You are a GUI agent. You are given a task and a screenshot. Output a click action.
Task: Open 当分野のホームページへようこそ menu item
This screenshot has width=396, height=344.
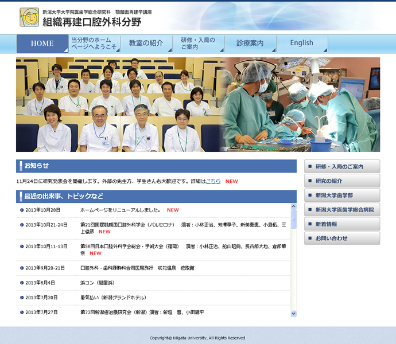click(95, 44)
